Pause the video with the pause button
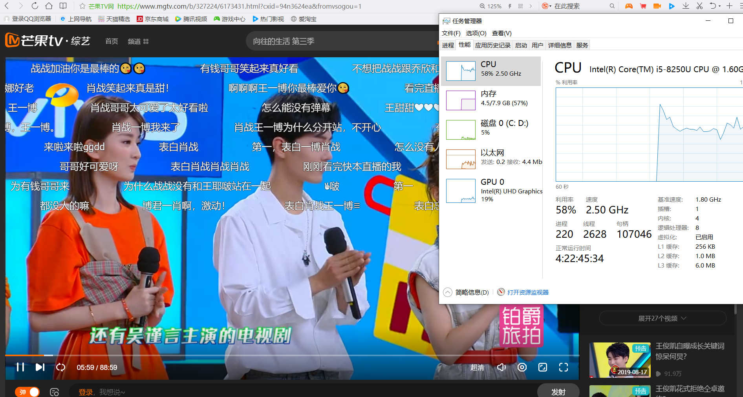This screenshot has height=397, width=743. point(20,367)
